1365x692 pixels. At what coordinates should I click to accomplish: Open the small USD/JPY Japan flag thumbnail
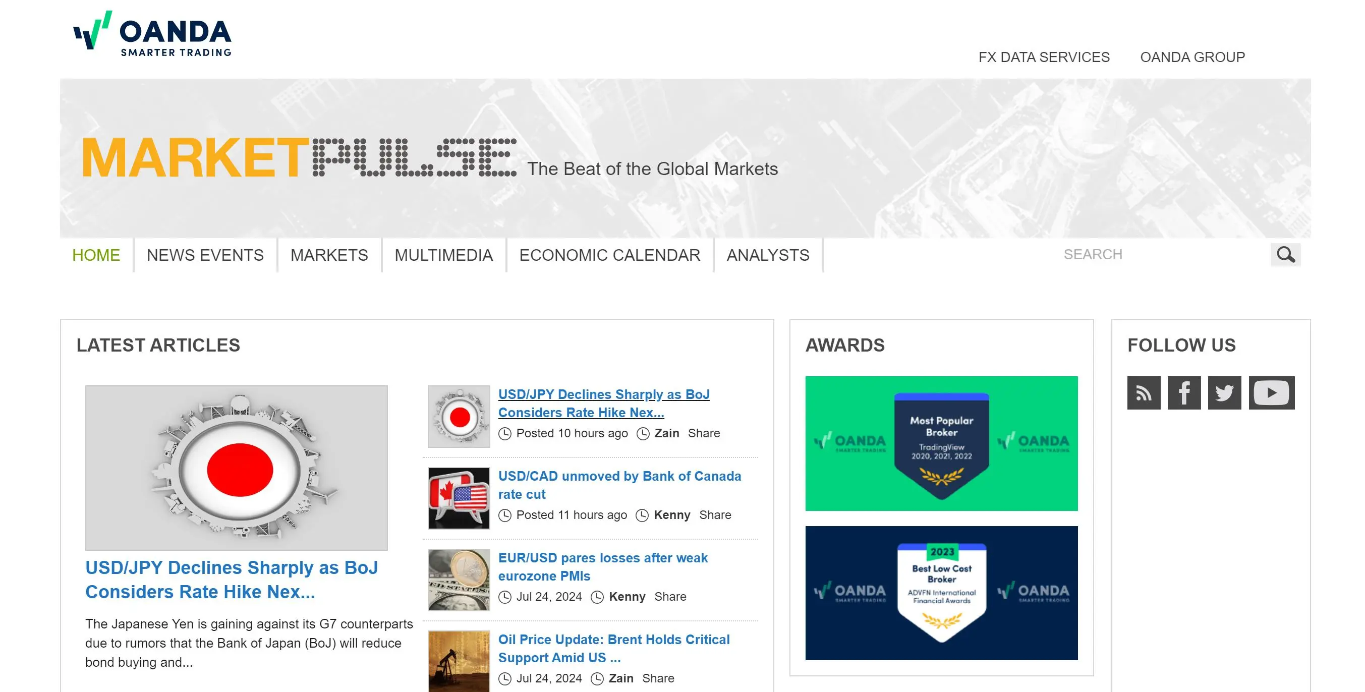(459, 417)
